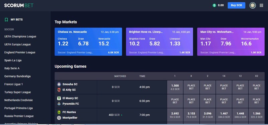Image resolution: width=268 pixels, height=125 pixels.
Task: Click the user profile avatar icon
Action: pos(253,5)
